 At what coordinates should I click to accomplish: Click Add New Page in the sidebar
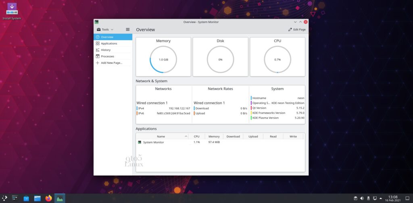click(x=111, y=63)
